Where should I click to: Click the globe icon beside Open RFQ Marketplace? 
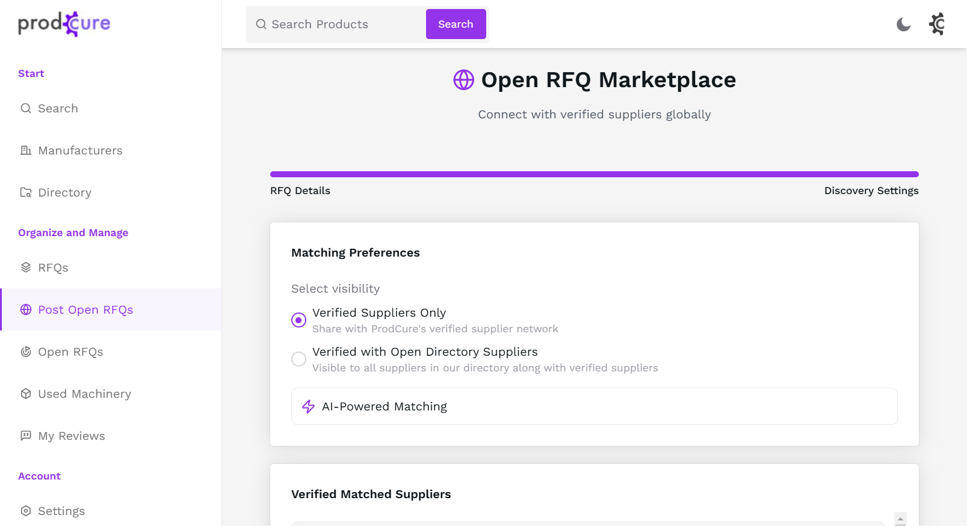(463, 80)
